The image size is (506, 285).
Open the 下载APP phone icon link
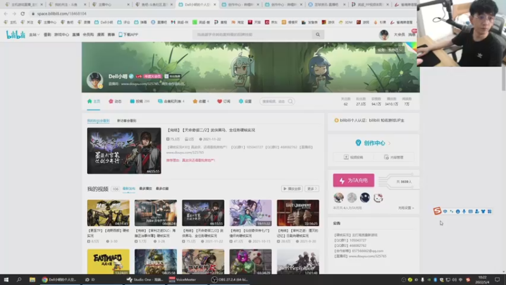[128, 35]
